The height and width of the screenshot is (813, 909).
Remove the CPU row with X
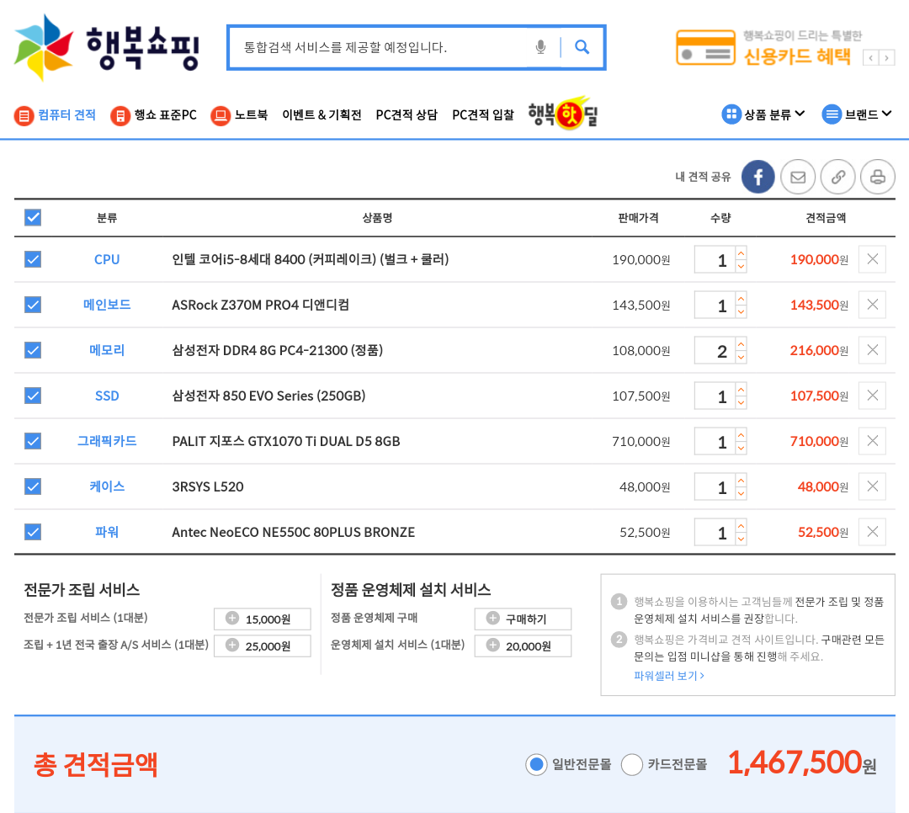point(872,259)
